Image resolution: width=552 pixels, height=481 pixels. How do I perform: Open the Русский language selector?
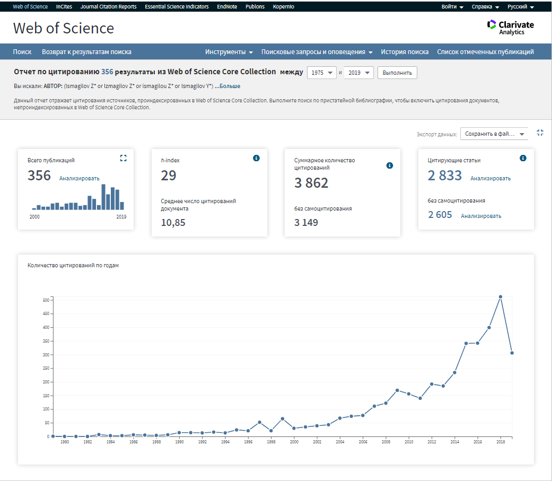pyautogui.click(x=521, y=7)
